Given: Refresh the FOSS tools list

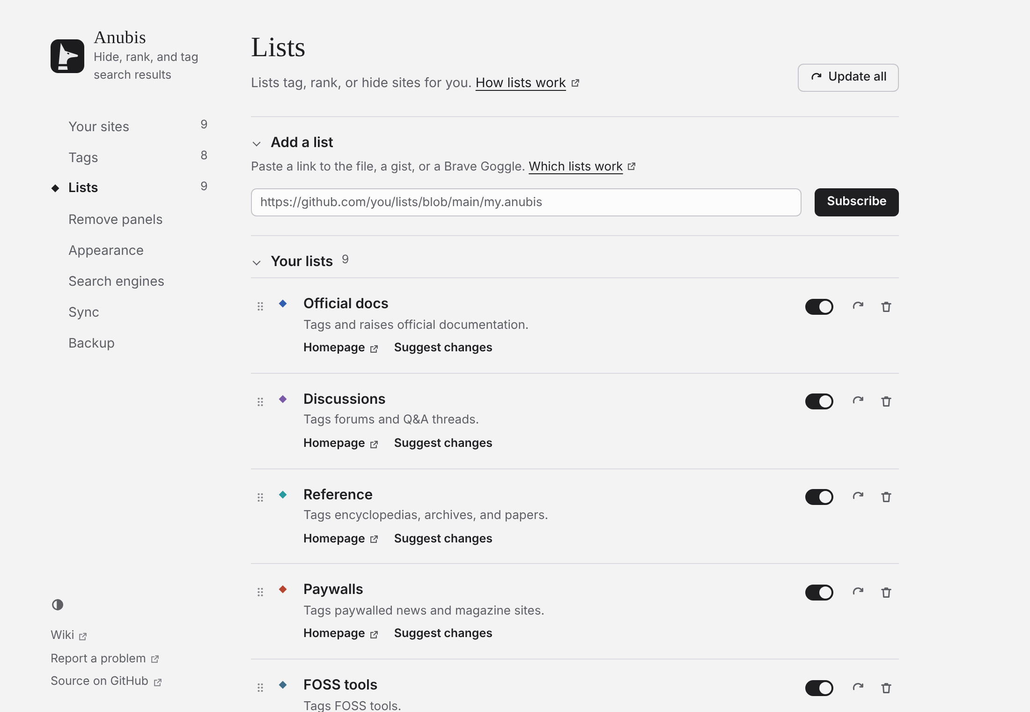Looking at the screenshot, I should click(x=858, y=688).
